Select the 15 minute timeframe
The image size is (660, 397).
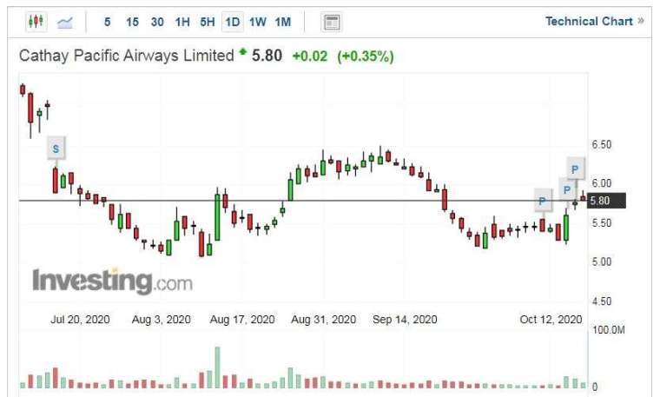[132, 22]
